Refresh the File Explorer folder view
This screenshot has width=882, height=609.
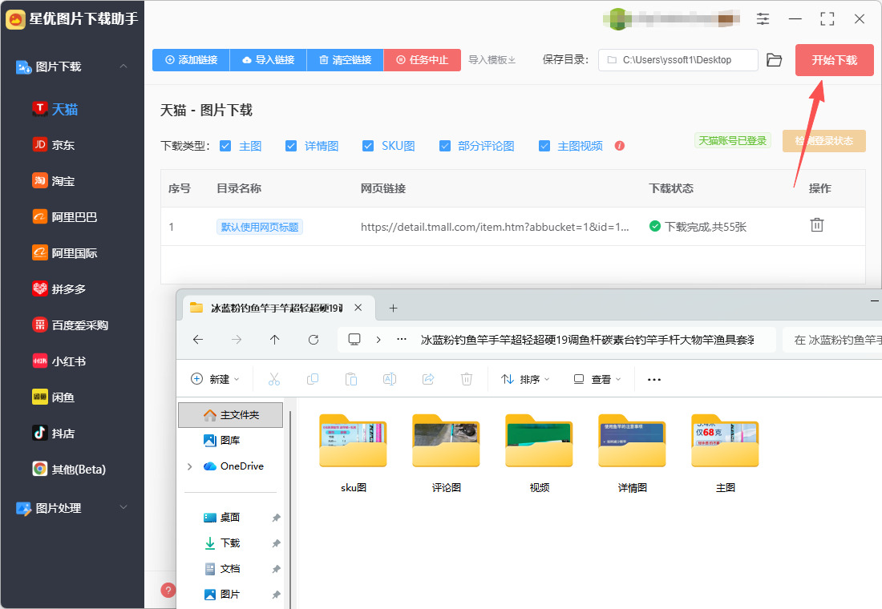click(x=314, y=340)
